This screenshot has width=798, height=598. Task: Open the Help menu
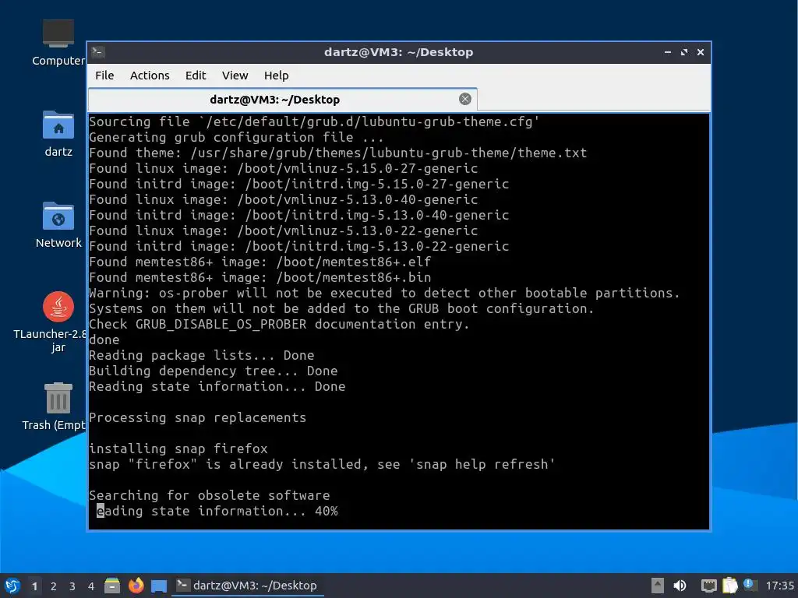[x=277, y=76]
